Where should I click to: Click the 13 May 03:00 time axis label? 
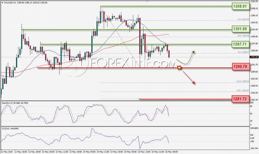pyautogui.click(x=48, y=152)
